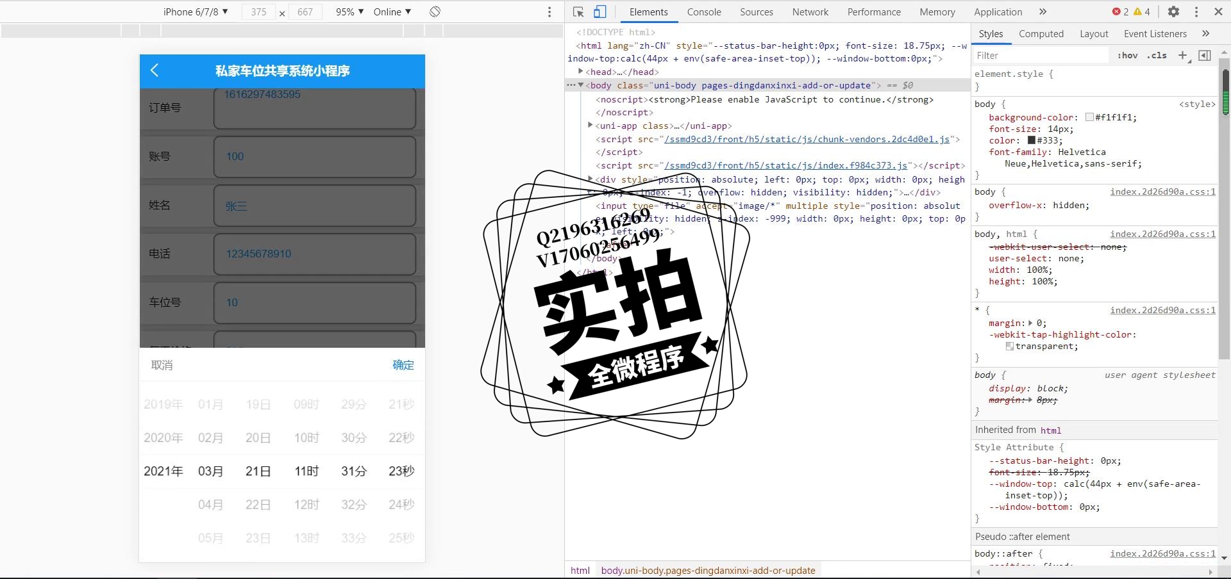The image size is (1231, 579).
Task: Open the Application tab
Action: (998, 12)
